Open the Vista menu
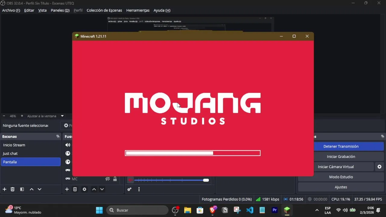The height and width of the screenshot is (217, 386). [43, 10]
